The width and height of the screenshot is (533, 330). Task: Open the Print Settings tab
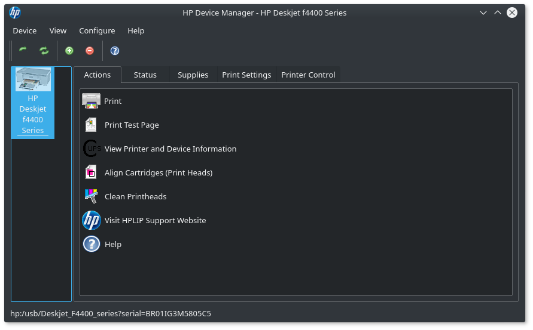click(246, 75)
